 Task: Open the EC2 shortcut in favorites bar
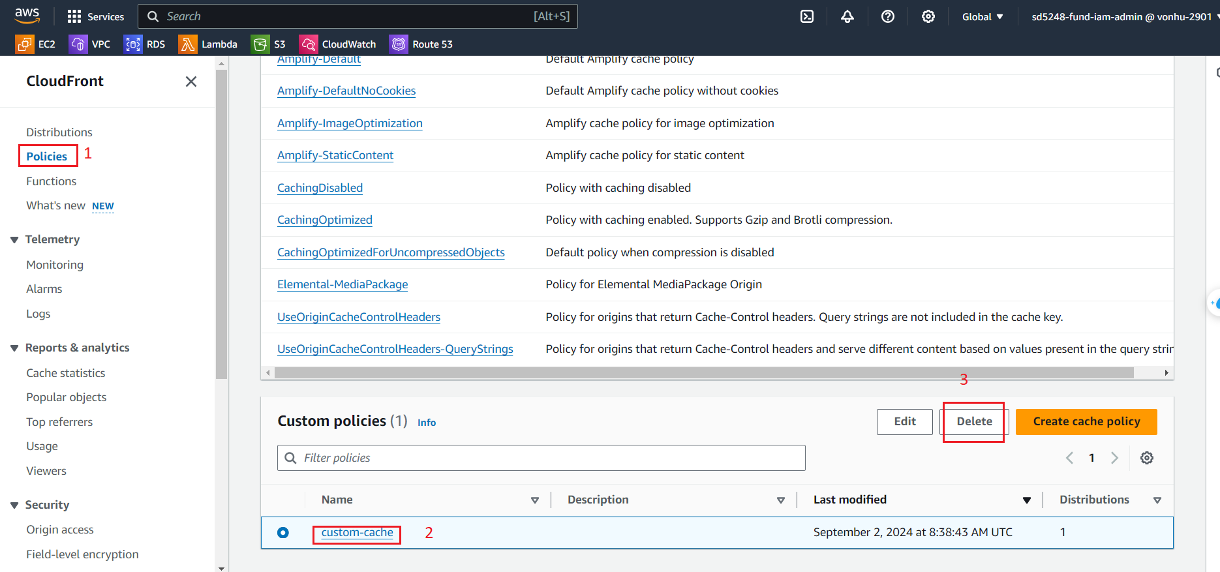36,44
